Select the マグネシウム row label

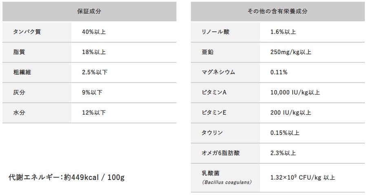219,72
